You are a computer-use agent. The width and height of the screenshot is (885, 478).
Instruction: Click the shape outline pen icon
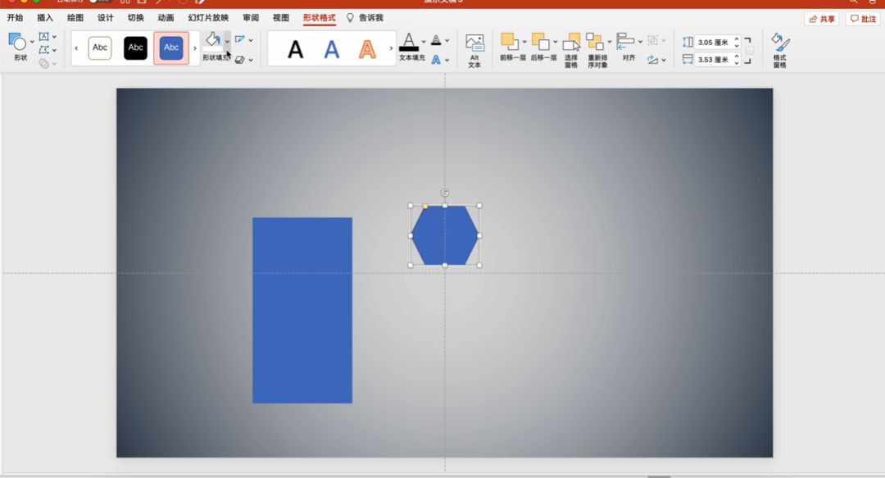point(240,39)
